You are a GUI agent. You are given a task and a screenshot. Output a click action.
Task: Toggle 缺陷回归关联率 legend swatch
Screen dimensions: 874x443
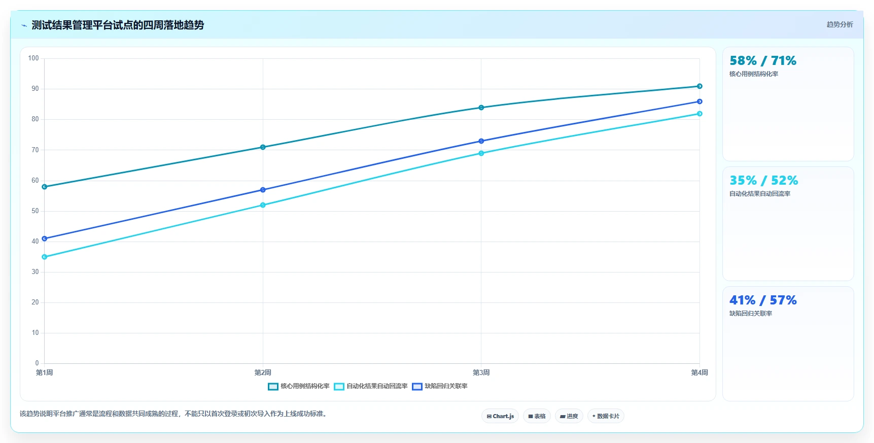tap(417, 387)
